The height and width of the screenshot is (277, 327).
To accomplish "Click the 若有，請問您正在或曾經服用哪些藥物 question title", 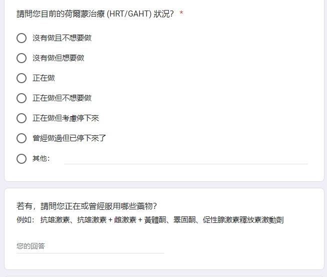I will [87, 206].
